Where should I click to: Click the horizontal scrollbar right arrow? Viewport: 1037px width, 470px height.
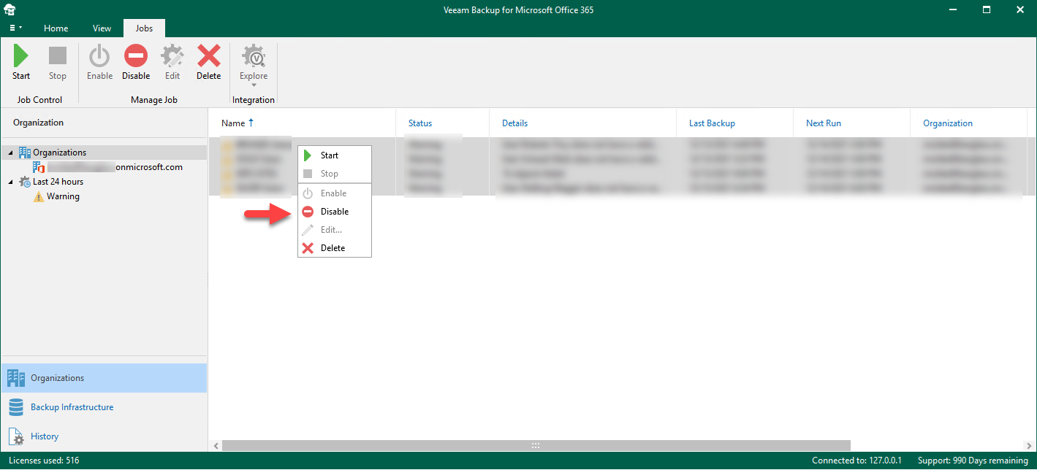[x=1030, y=445]
